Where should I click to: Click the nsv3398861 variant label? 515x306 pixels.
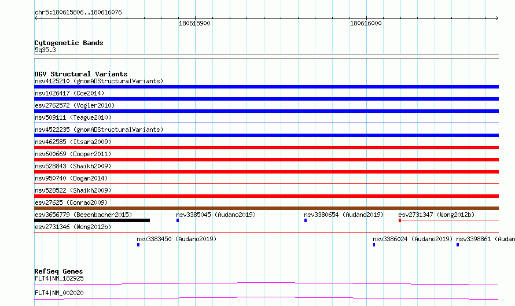point(485,239)
